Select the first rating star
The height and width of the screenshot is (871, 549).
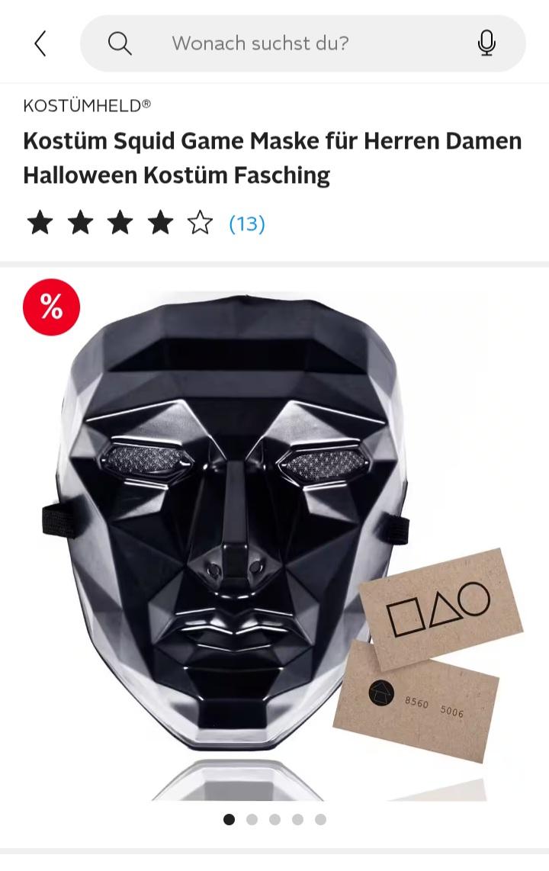(x=40, y=223)
